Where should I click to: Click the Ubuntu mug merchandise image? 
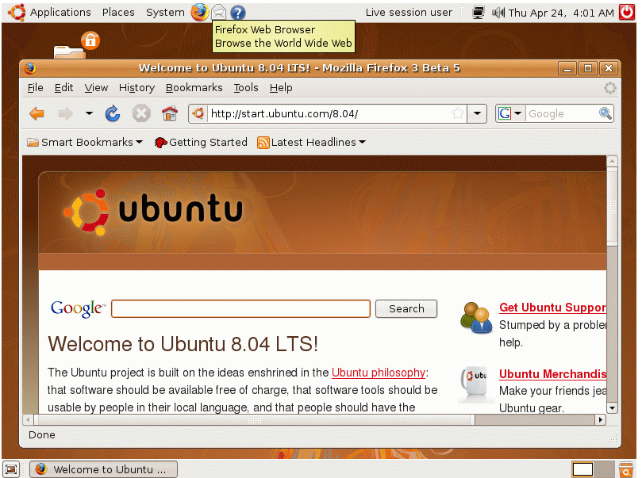point(475,384)
